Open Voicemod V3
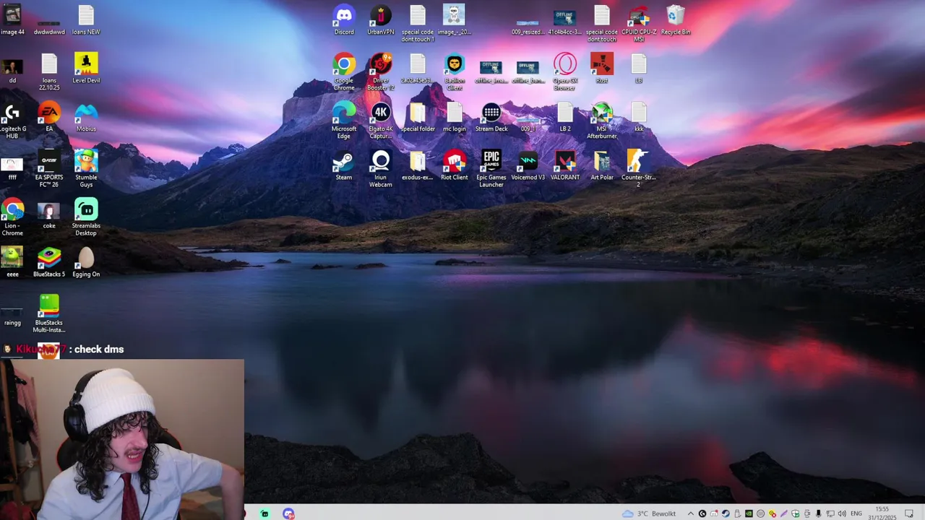The height and width of the screenshot is (520, 925). [528, 165]
